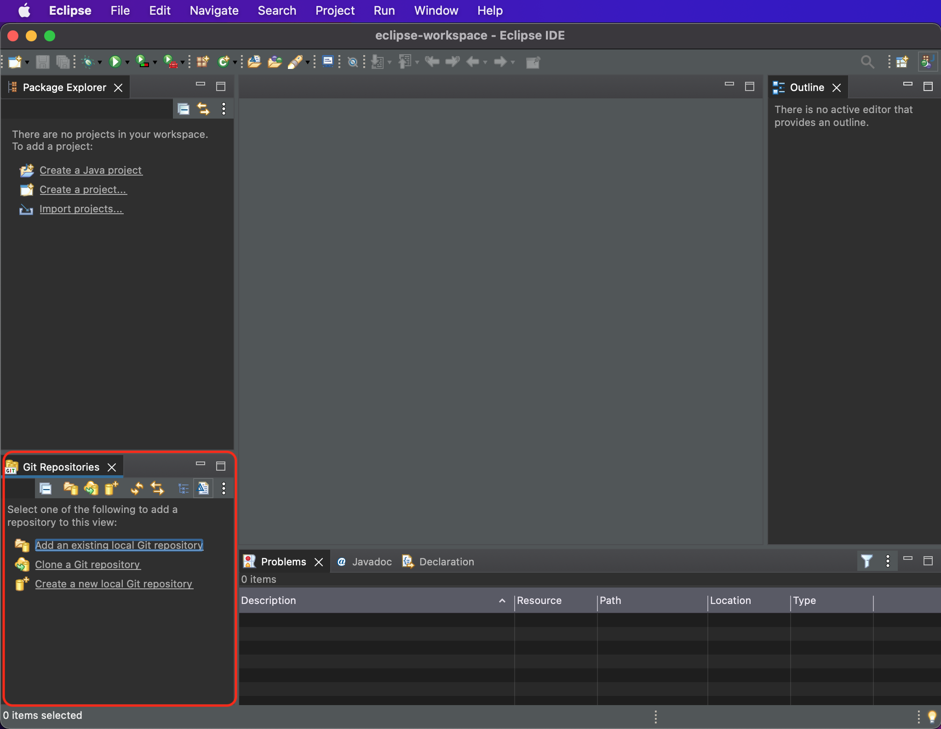Click the Open Perspective icon
The height and width of the screenshot is (729, 941).
(902, 62)
